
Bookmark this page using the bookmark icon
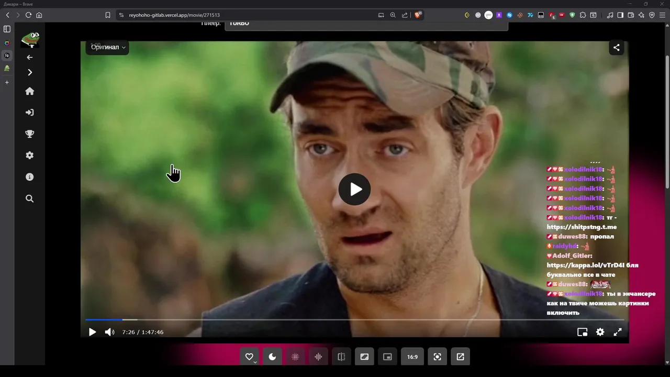[108, 15]
